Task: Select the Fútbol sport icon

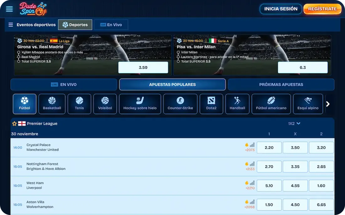Action: (24, 104)
